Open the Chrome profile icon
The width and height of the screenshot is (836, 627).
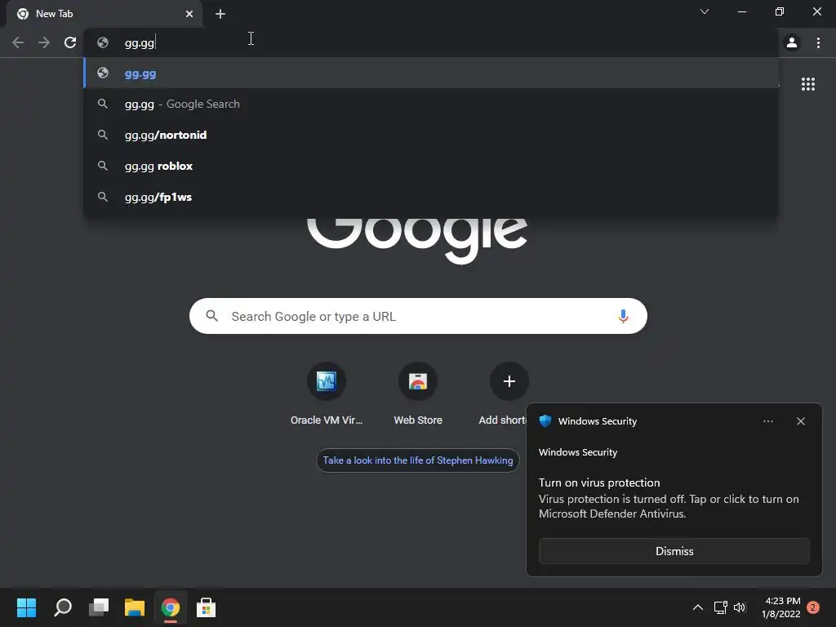[x=792, y=42]
